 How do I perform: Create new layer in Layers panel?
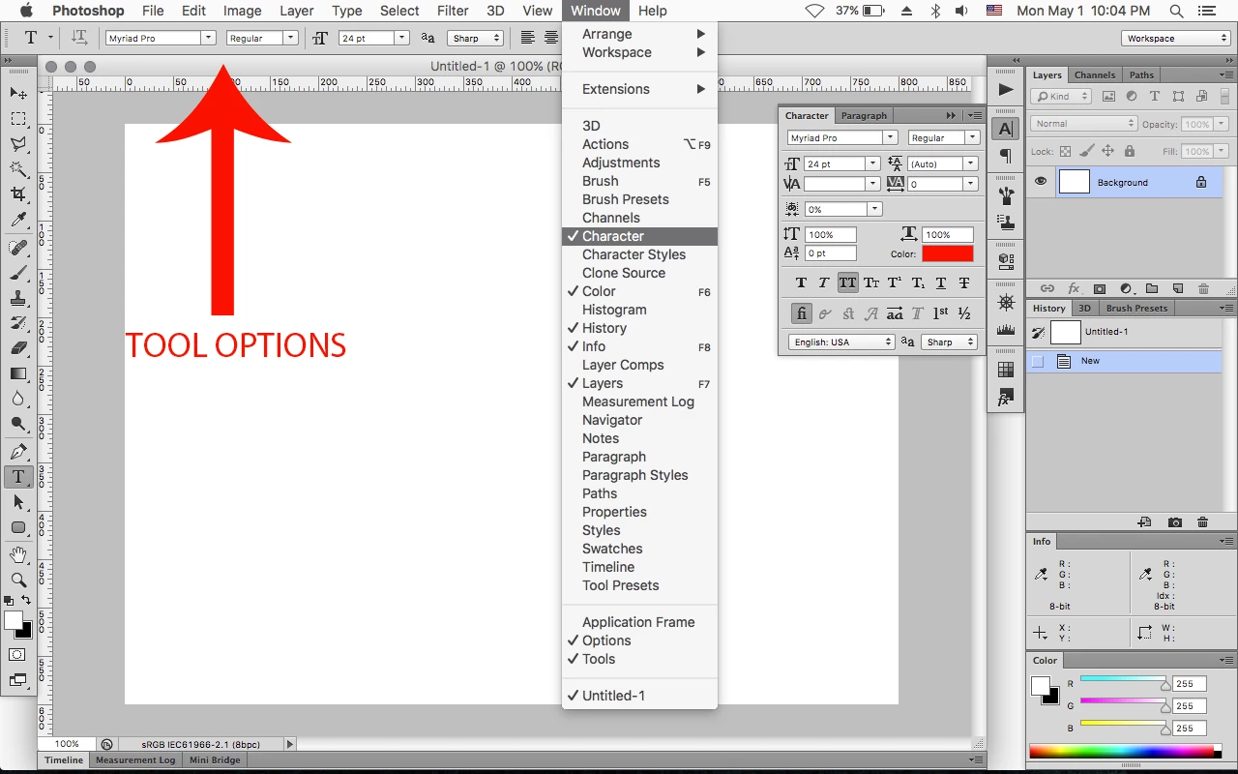(1177, 288)
